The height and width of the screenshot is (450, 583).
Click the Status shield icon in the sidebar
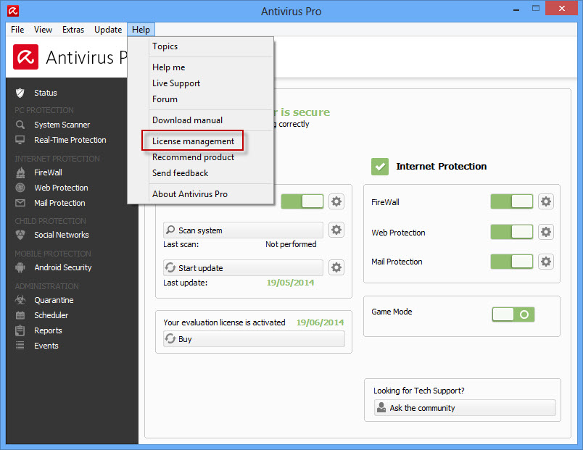pos(20,93)
